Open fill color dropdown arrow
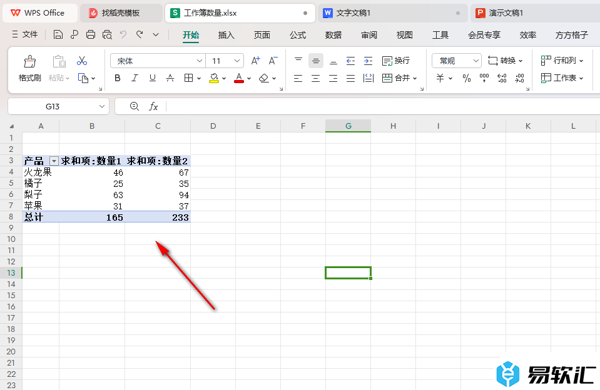 [224, 78]
